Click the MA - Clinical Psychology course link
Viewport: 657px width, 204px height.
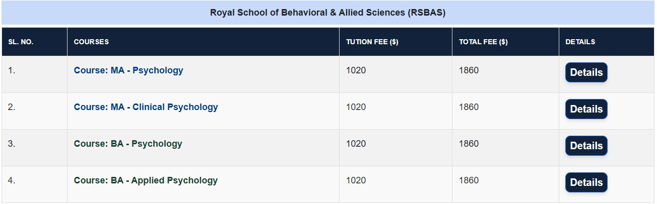coord(146,107)
